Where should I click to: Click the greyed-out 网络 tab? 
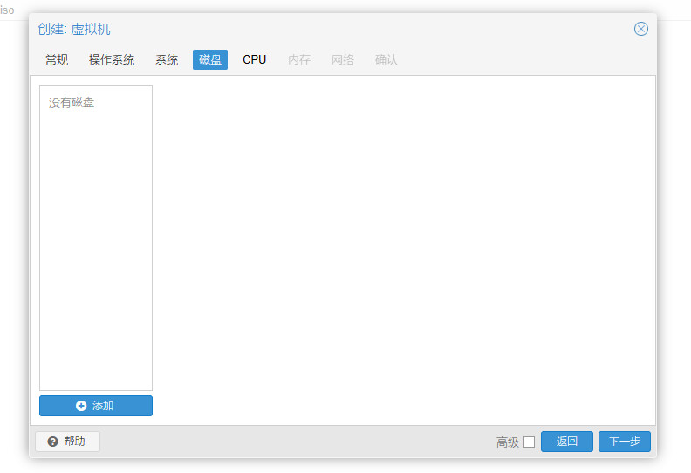[x=343, y=59]
